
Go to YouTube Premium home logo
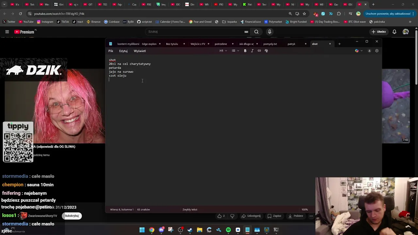point(24,32)
